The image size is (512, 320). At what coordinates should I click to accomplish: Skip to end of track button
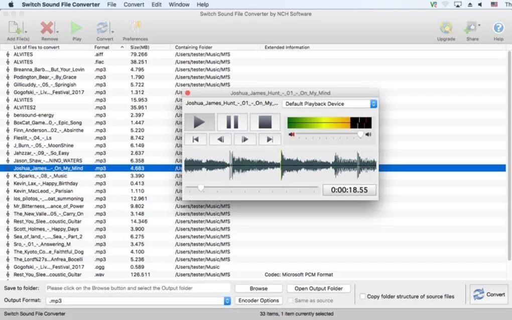[270, 139]
